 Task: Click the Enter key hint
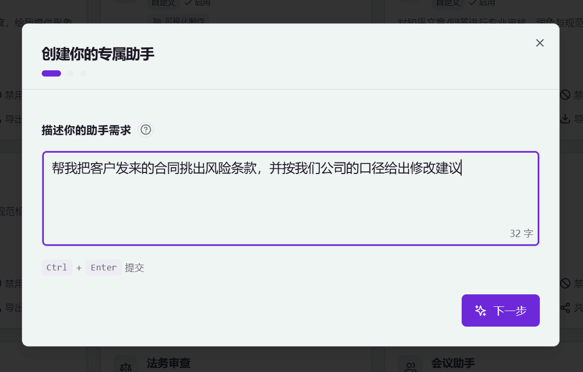[104, 267]
